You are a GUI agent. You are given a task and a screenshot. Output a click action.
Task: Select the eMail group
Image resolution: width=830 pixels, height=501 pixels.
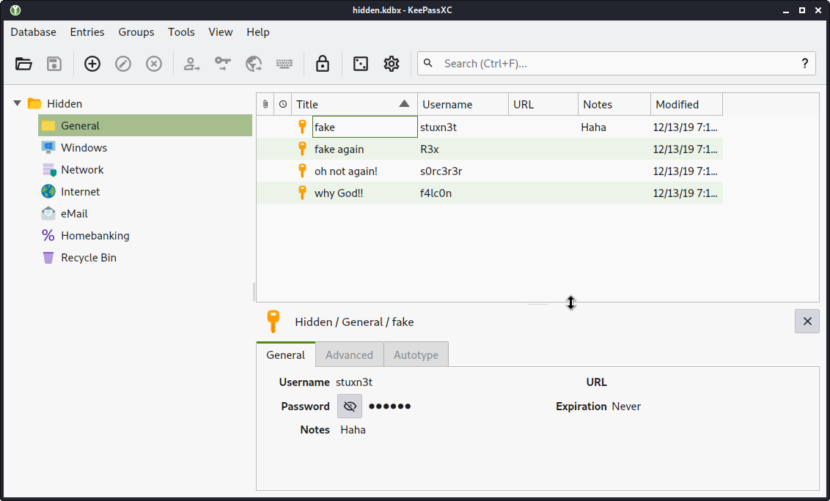click(x=145, y=214)
